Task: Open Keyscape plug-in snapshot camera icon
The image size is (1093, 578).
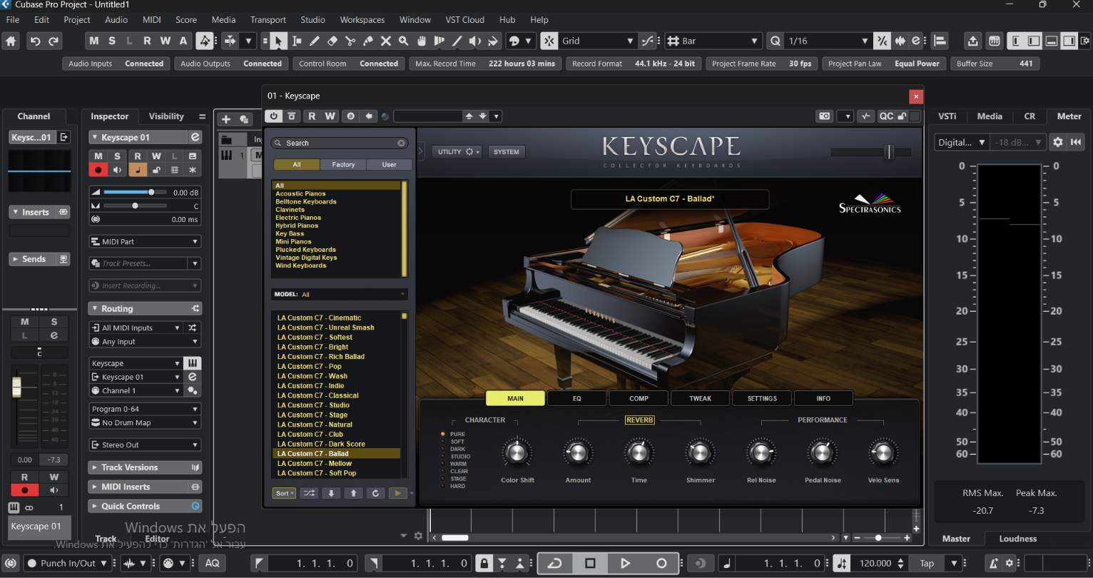Action: coord(824,116)
